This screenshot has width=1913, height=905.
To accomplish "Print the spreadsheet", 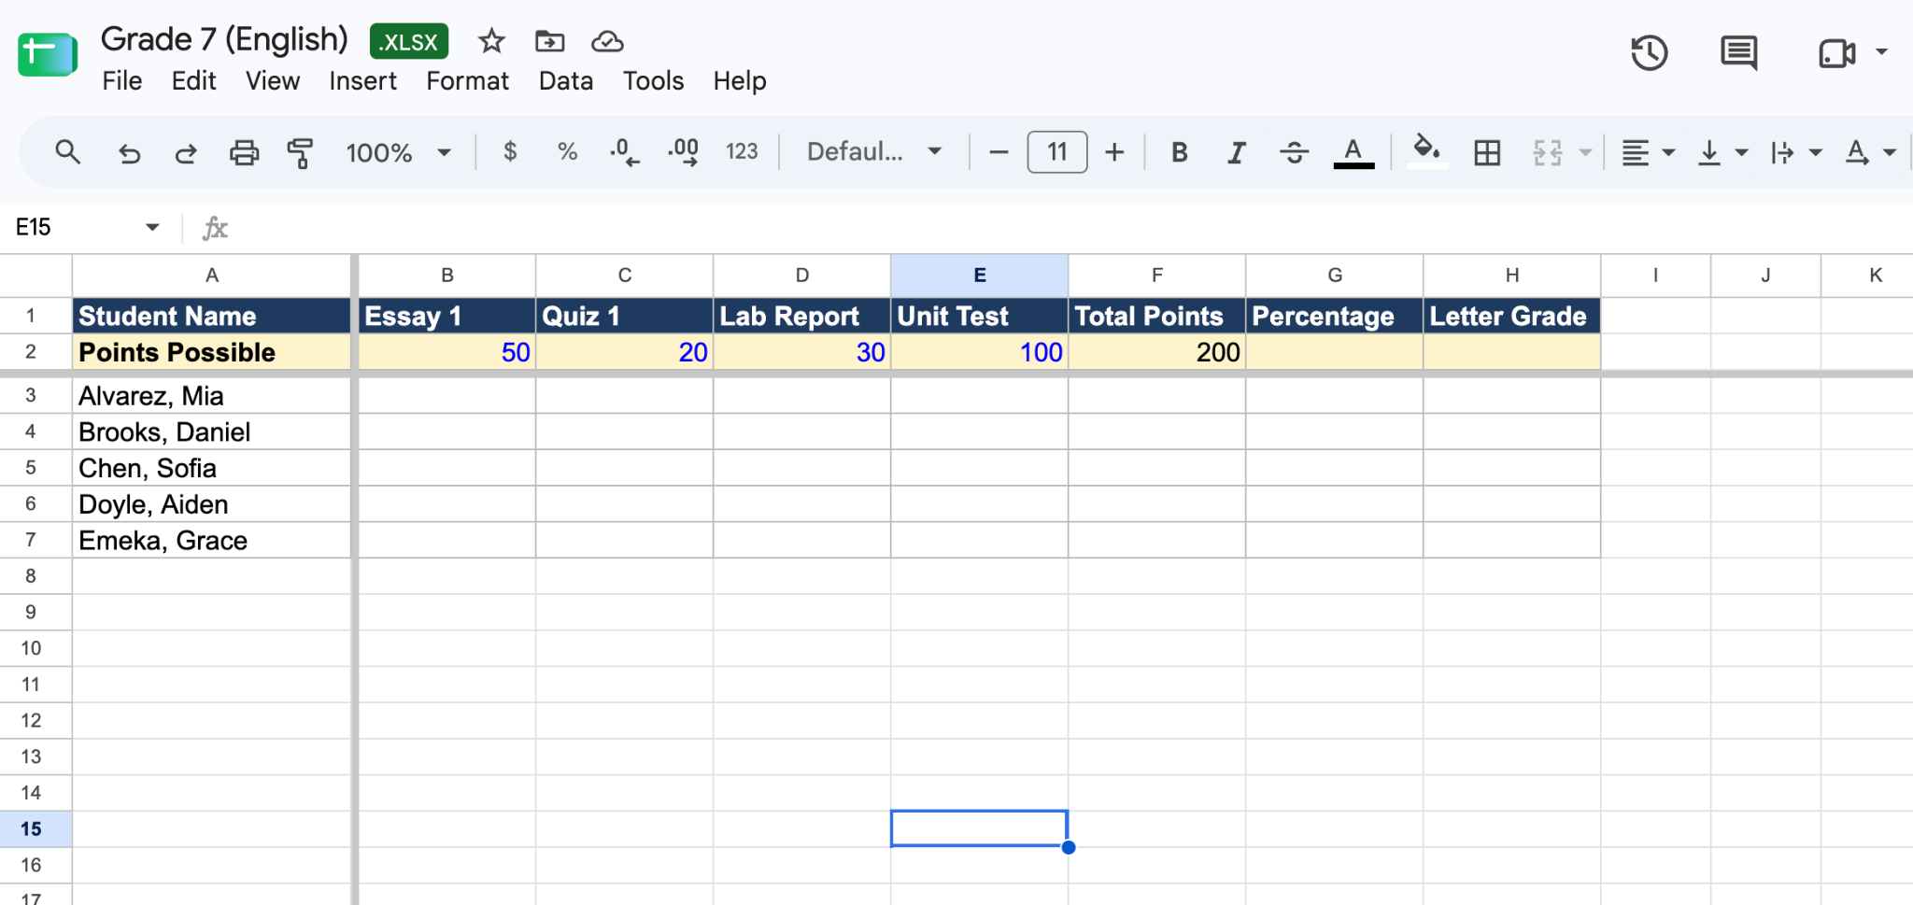I will [244, 151].
